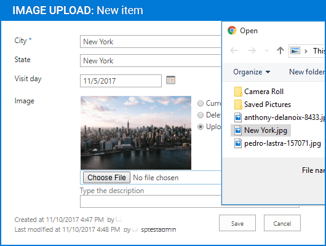
Task: Click the New York.jpg file icon
Action: [238, 130]
